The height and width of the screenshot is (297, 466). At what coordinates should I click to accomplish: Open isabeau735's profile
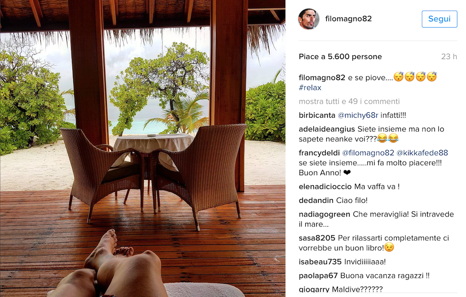click(320, 262)
